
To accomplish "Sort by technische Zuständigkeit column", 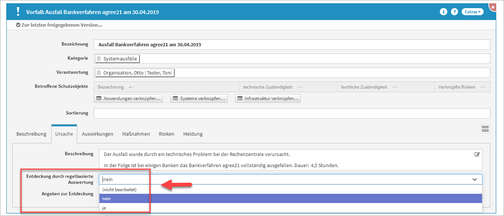I will pos(300,87).
